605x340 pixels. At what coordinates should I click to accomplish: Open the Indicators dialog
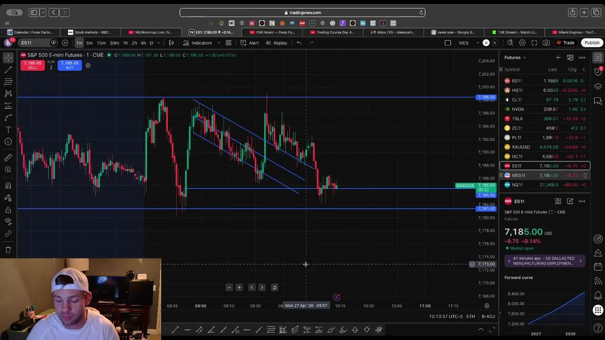click(x=198, y=43)
